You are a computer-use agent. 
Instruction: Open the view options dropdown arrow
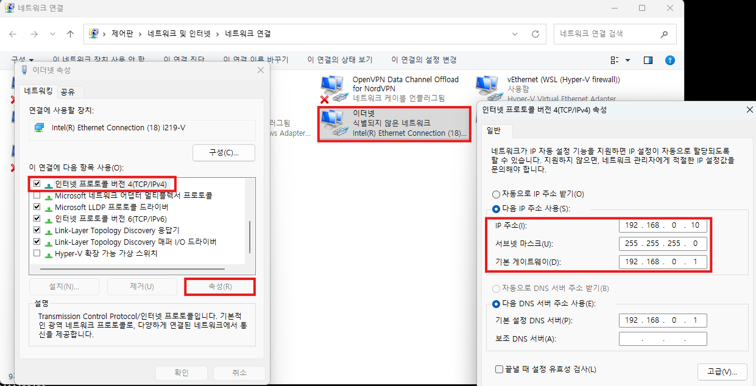628,60
